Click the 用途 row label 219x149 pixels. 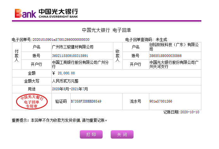coord(32,89)
